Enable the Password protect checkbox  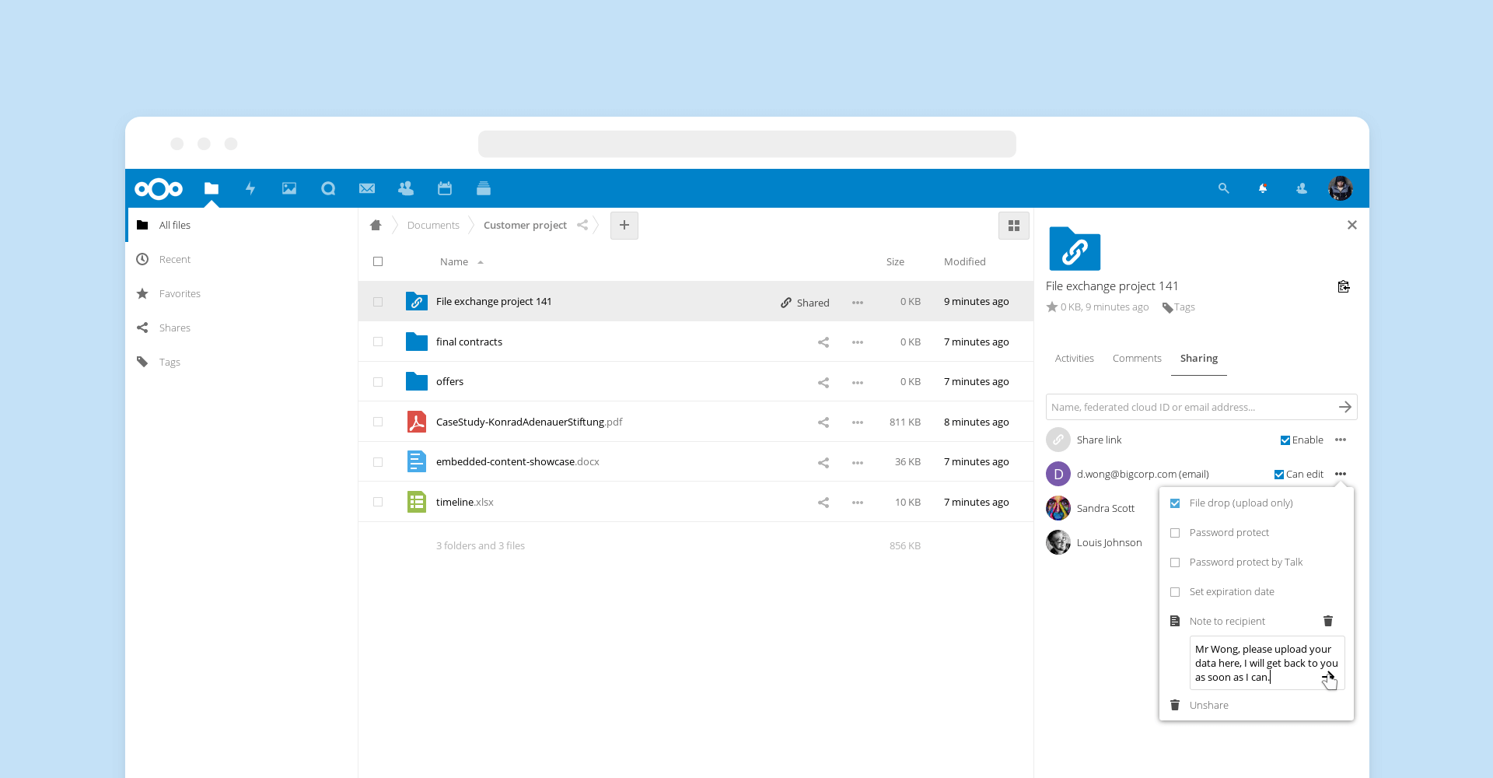[1175, 533]
